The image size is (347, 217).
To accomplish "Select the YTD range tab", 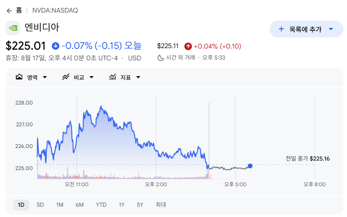I will (x=101, y=205).
